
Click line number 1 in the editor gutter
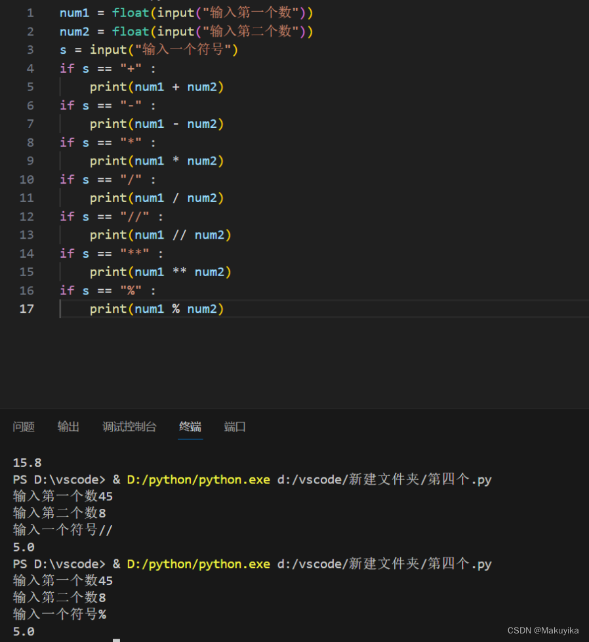click(x=30, y=12)
